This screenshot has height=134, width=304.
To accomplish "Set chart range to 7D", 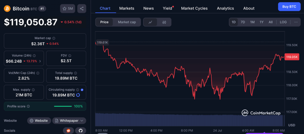I will pyautogui.click(x=243, y=22).
